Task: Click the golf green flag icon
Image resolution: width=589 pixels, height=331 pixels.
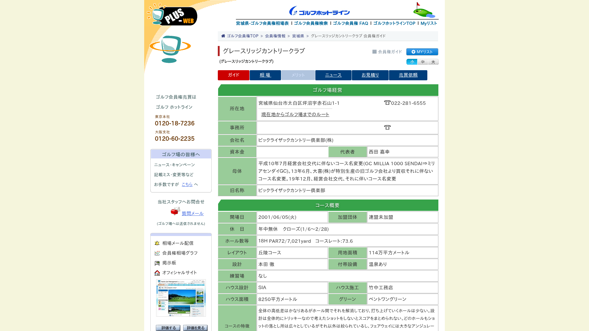Action: click(x=424, y=10)
